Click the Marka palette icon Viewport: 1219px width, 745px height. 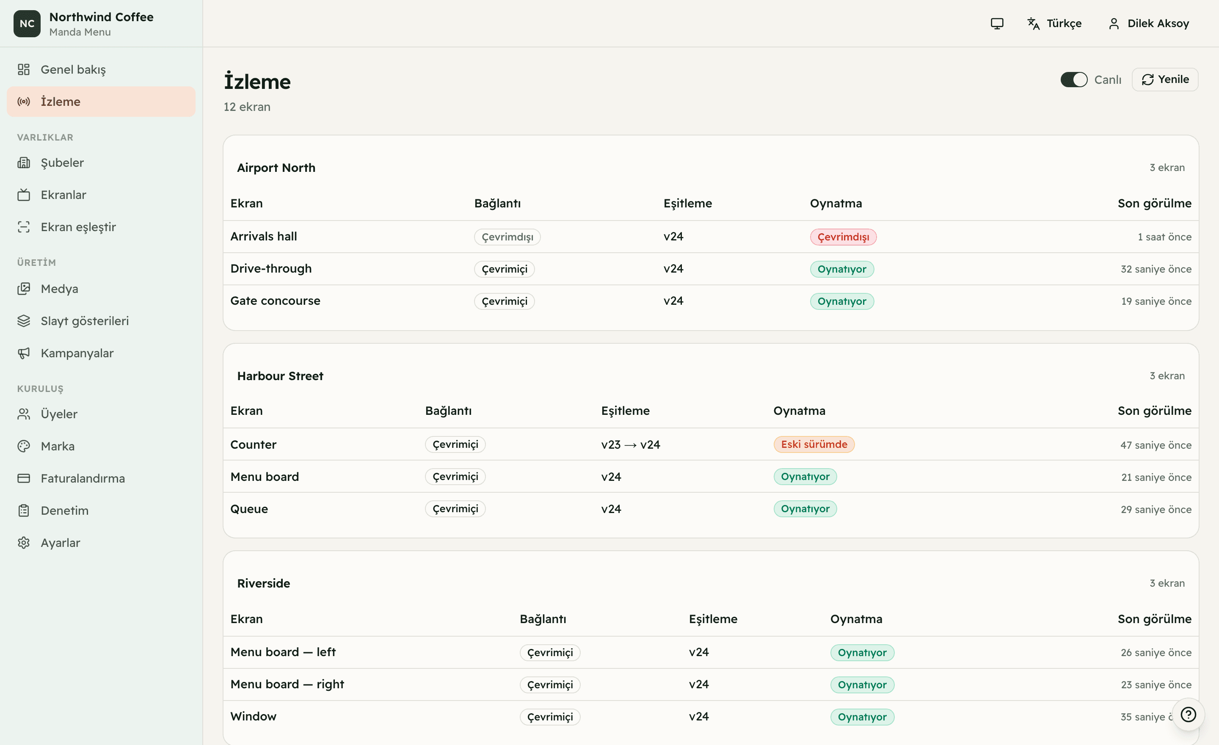(24, 446)
